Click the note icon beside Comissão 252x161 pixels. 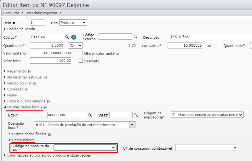(x=27, y=89)
